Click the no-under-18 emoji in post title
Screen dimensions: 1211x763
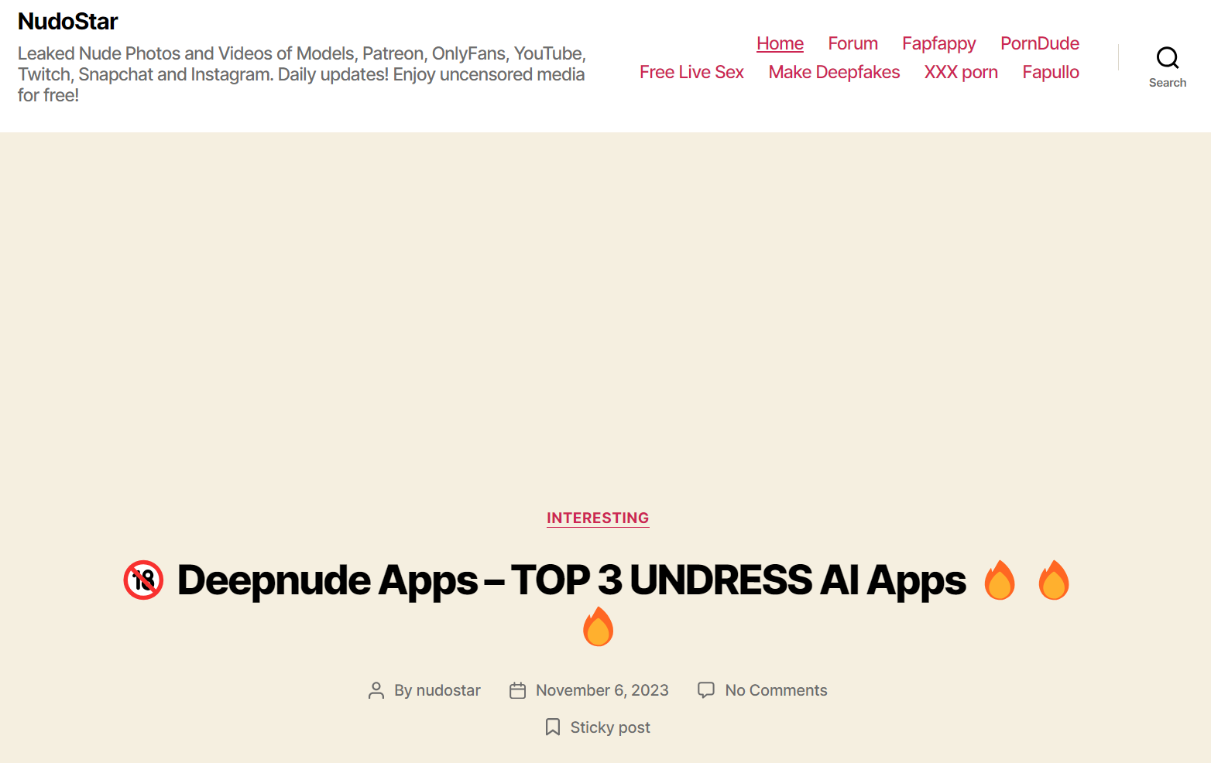[x=143, y=580]
